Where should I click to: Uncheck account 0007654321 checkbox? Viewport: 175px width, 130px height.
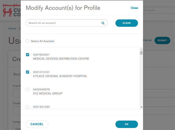pyautogui.click(x=27, y=55)
